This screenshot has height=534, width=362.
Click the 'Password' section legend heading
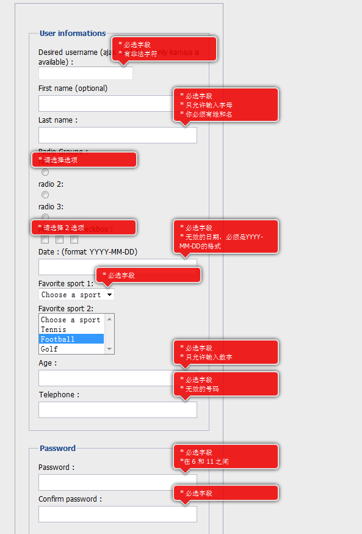(57, 448)
